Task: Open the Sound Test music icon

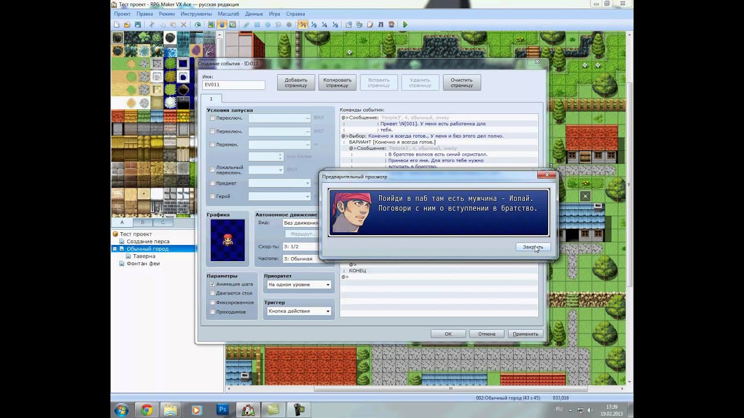Action: (x=381, y=25)
